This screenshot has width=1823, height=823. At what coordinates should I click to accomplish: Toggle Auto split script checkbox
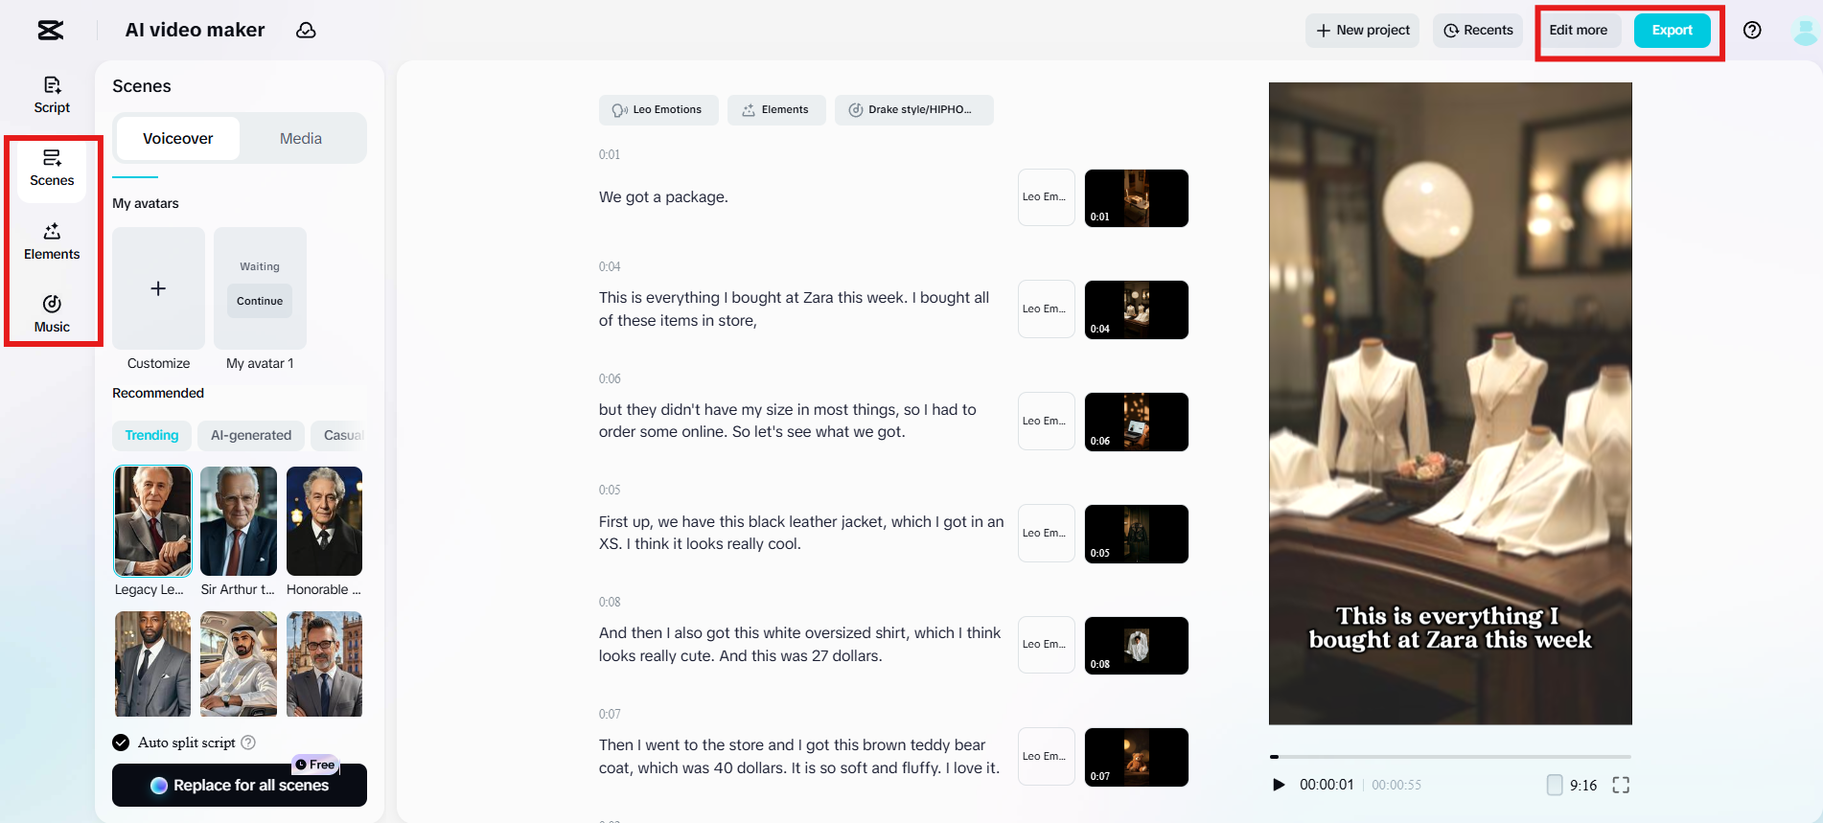tap(121, 743)
